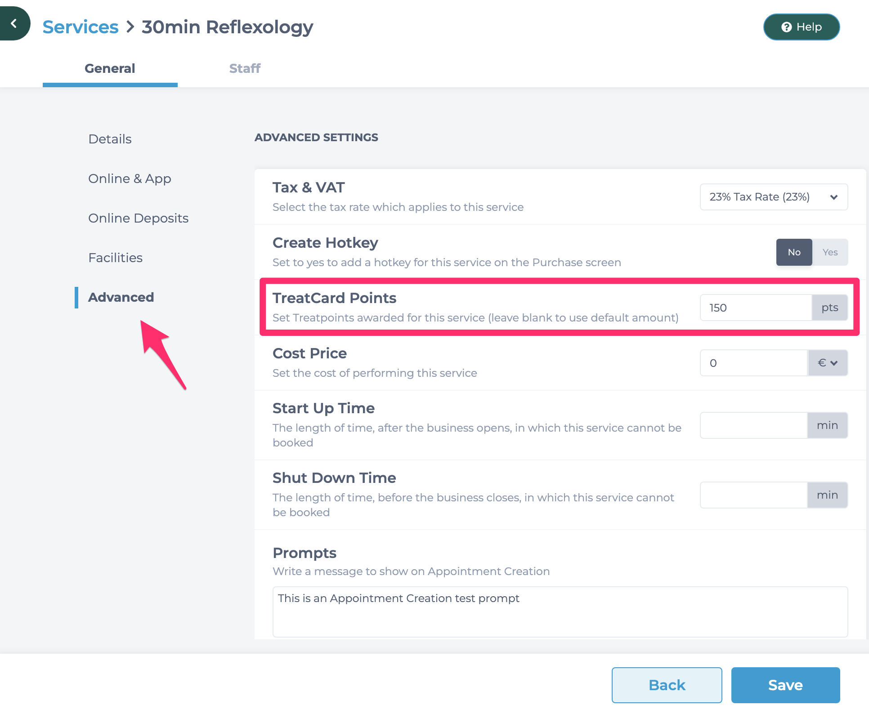Select the Advanced section
869x714 pixels.
tap(121, 297)
